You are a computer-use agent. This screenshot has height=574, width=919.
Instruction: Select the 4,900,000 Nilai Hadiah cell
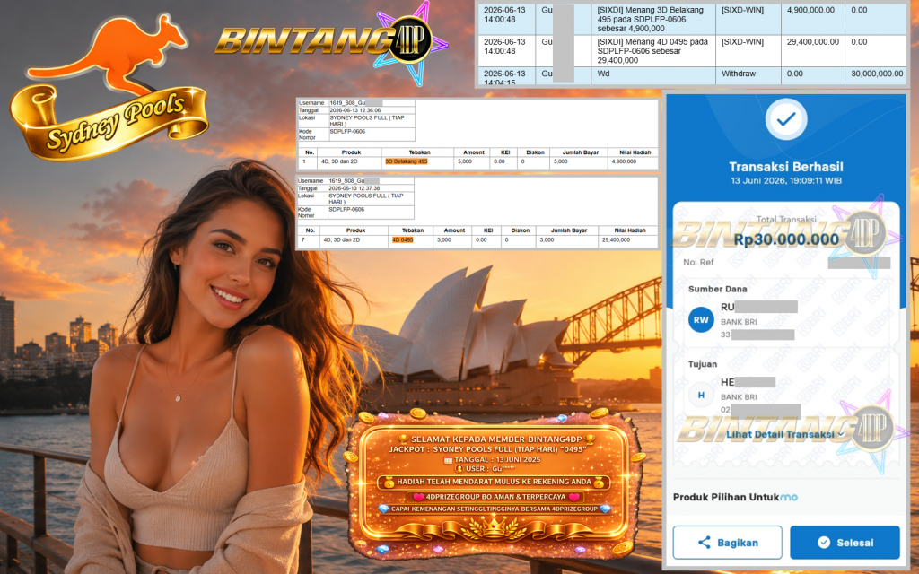tap(633, 161)
